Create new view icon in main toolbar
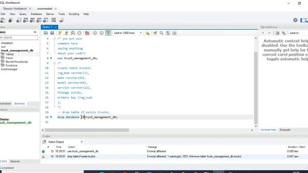308x173 pixels. (32, 20)
